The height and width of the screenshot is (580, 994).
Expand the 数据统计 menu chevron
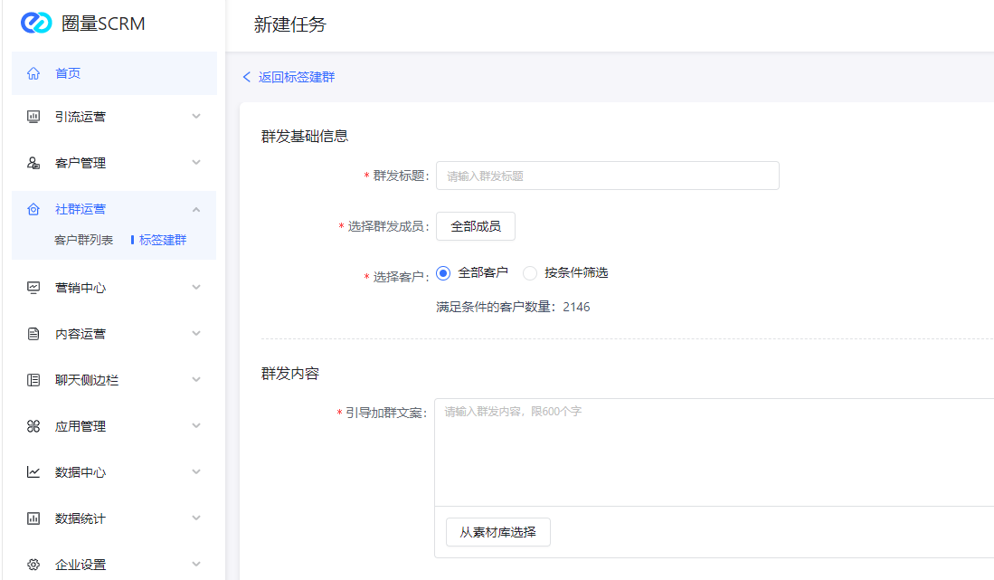196,518
